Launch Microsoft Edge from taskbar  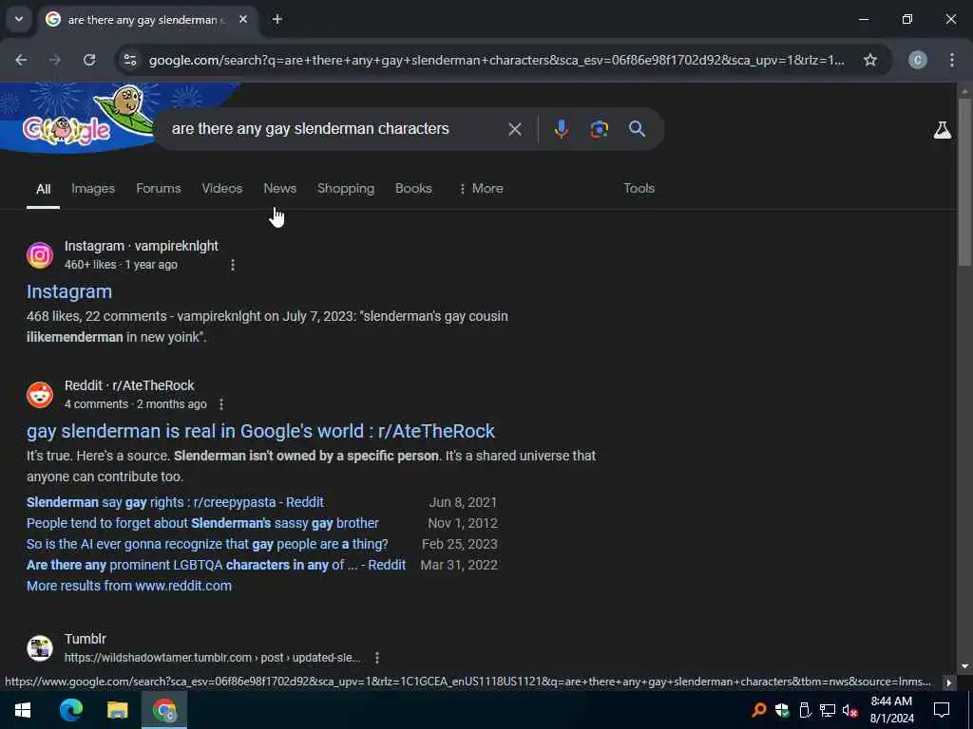tap(70, 710)
